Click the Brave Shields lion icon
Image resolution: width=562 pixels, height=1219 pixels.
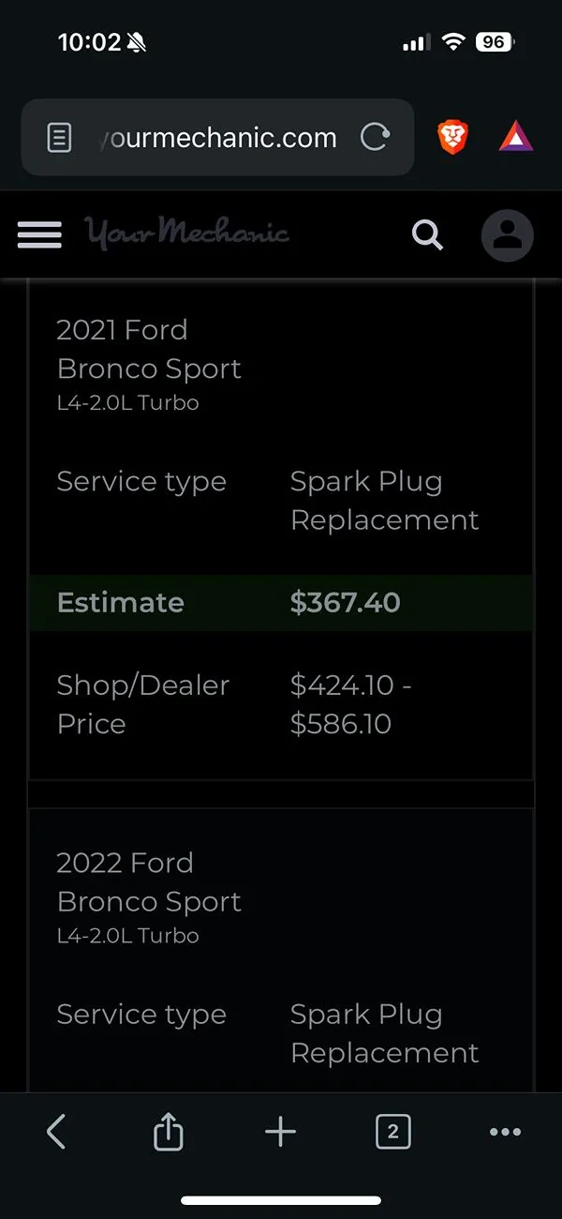(452, 137)
